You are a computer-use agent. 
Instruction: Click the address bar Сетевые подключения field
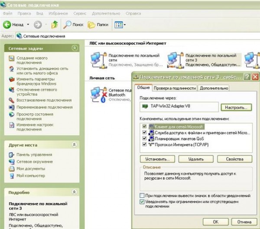coord(138,36)
